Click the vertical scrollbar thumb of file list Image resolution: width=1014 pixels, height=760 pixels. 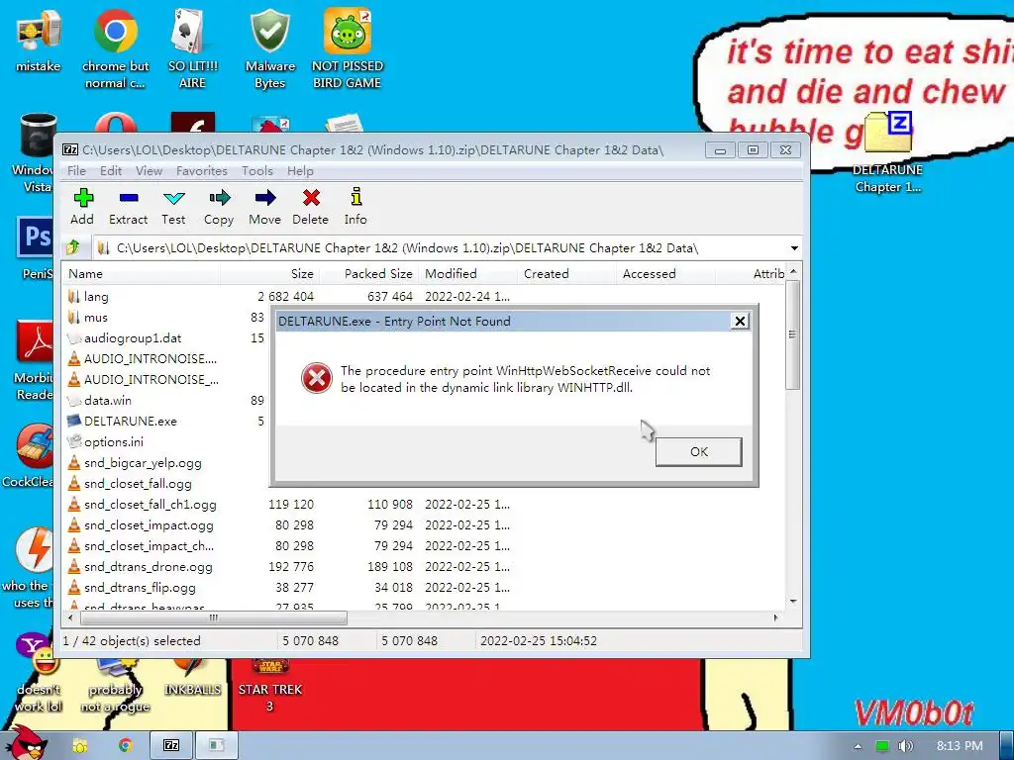point(793,334)
